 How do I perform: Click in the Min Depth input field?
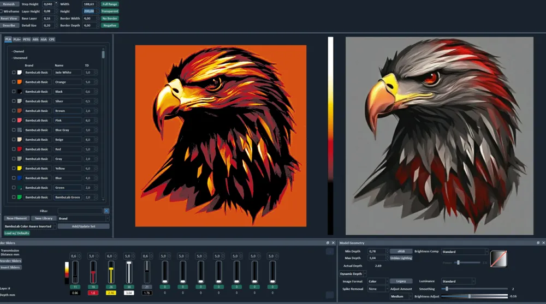(x=376, y=251)
